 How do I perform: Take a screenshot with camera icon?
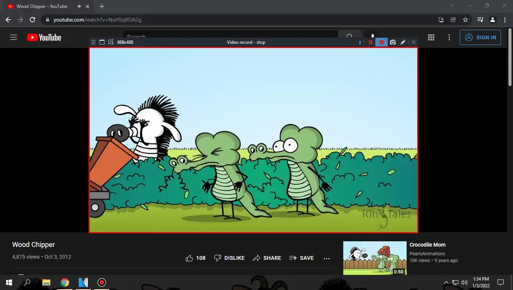tap(393, 42)
